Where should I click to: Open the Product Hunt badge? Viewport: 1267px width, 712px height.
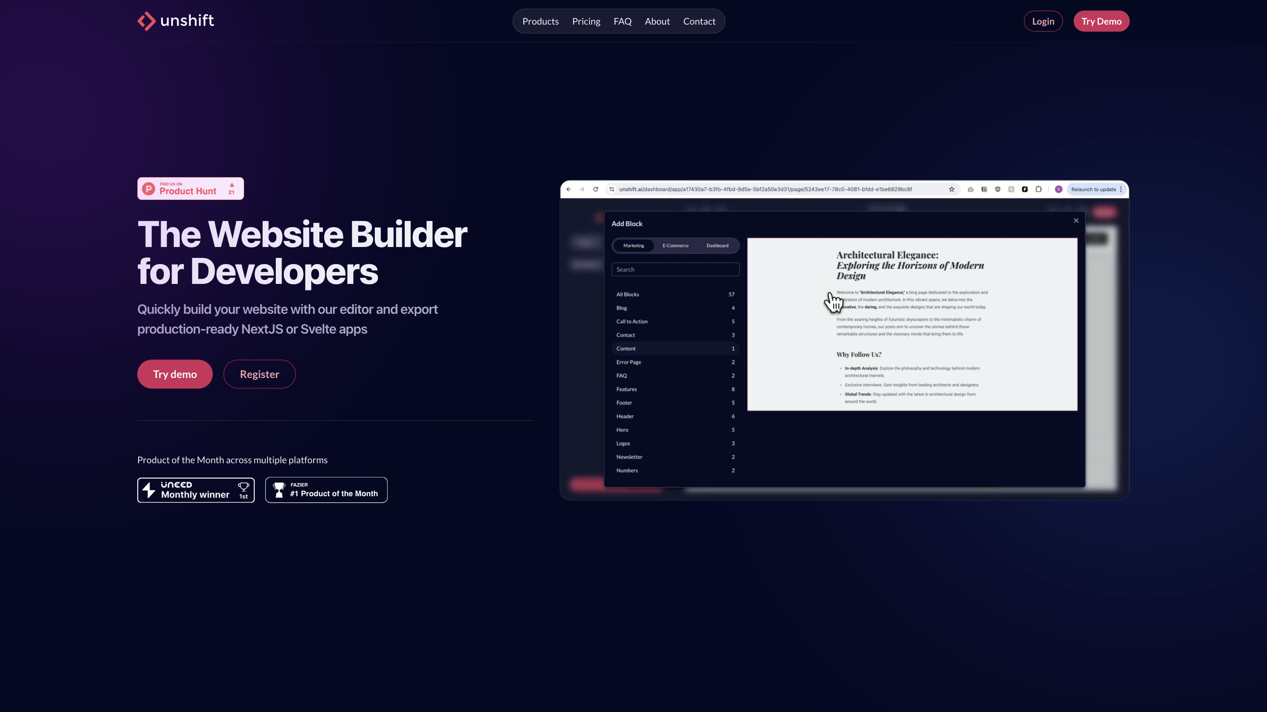190,189
